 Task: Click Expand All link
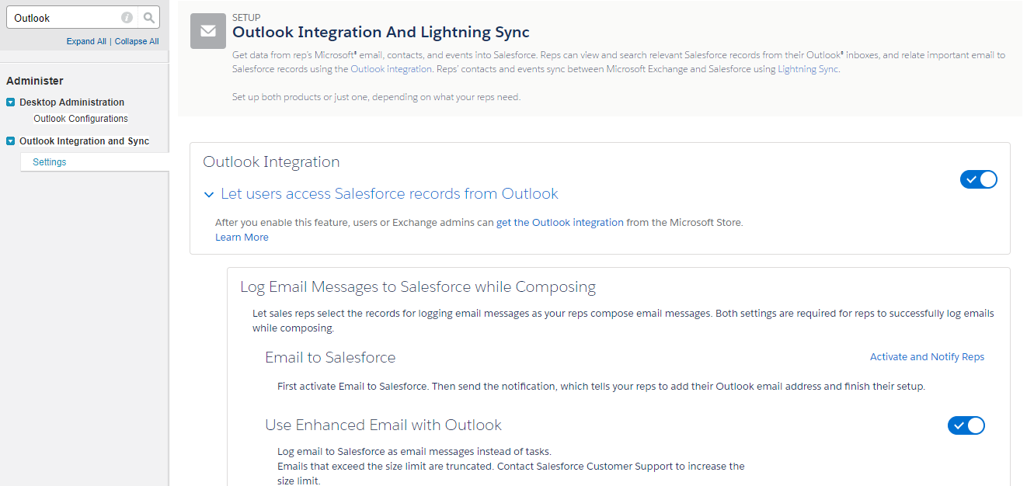tap(86, 42)
